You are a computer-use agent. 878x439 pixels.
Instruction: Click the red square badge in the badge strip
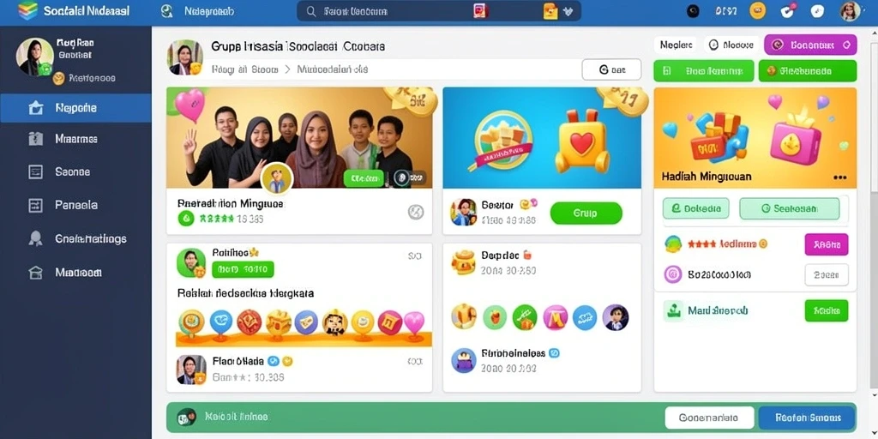click(x=389, y=322)
